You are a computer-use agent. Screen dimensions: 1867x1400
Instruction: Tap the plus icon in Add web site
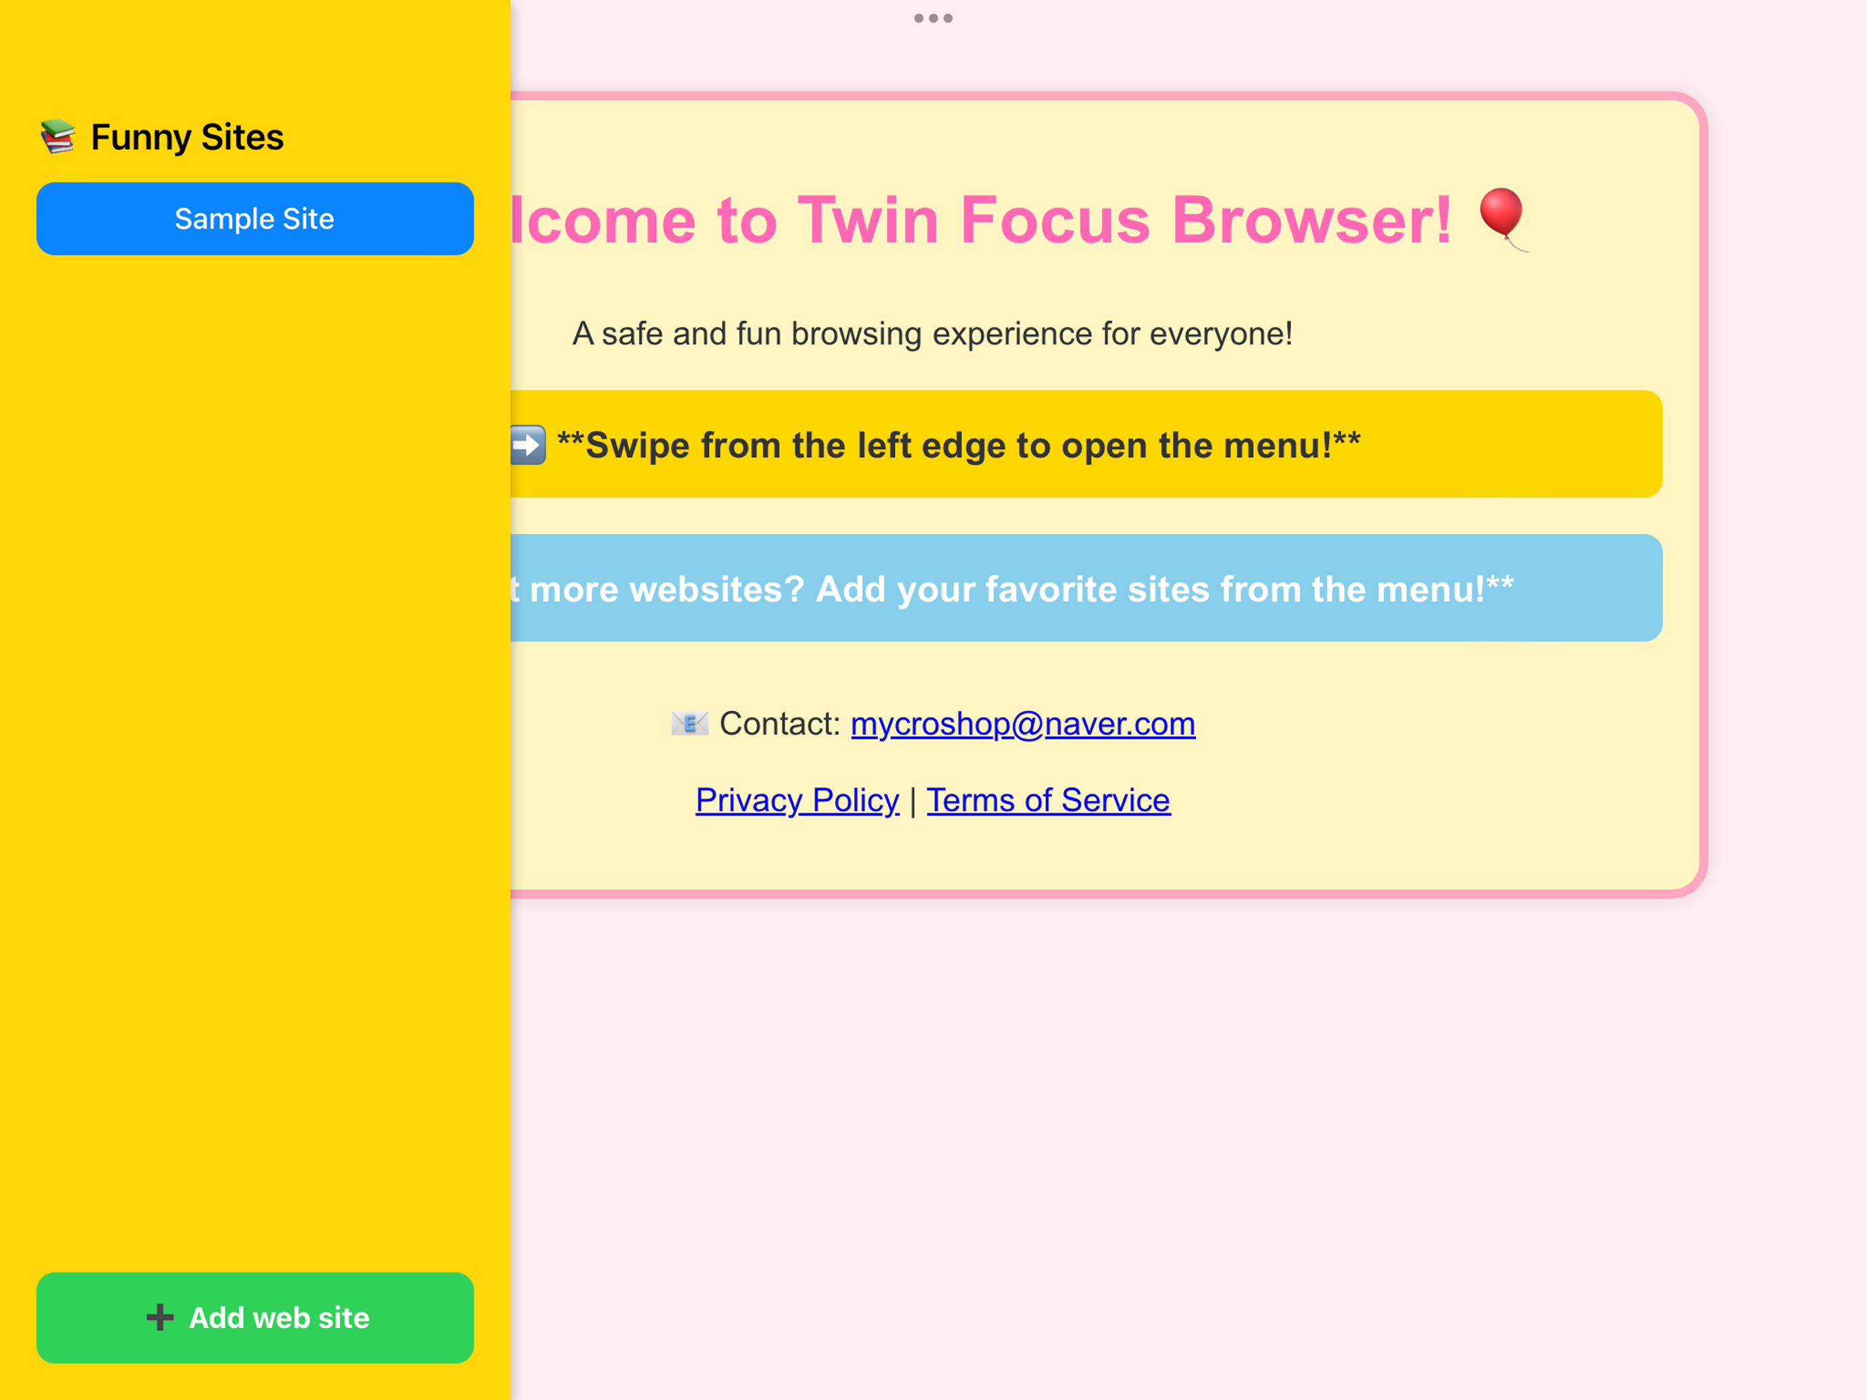pos(159,1317)
